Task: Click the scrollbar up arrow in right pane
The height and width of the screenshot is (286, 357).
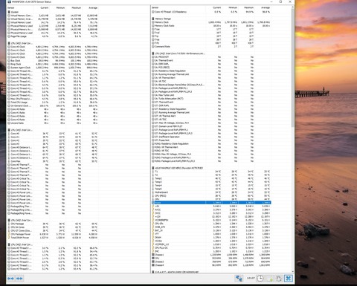Action: click(x=293, y=7)
